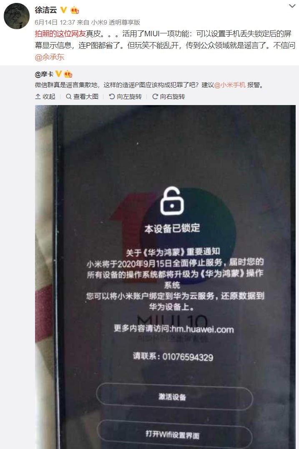Viewport: 299px width, 449px height.
Task: Open the 小米9 透明尊享版 source link
Action: pyautogui.click(x=116, y=23)
